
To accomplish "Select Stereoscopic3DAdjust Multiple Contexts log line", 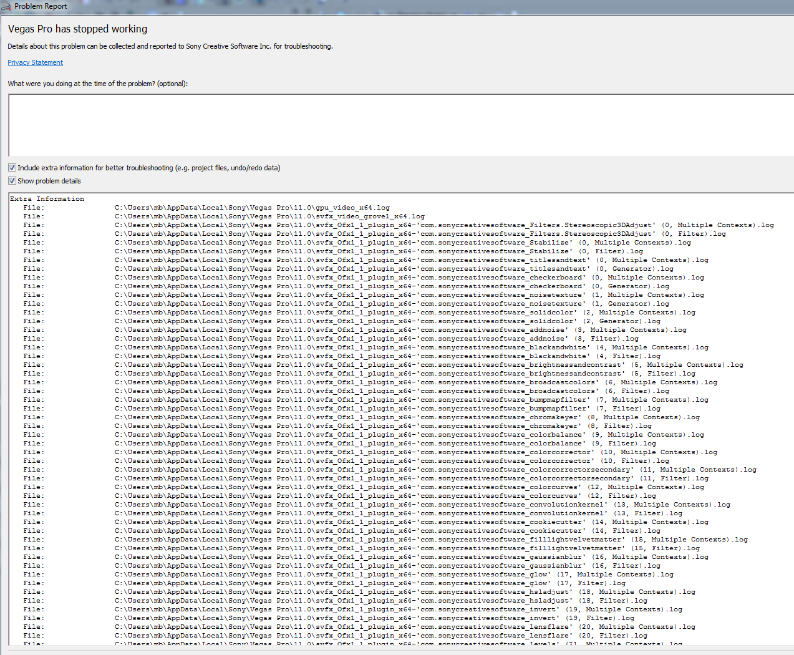I will (x=399, y=225).
